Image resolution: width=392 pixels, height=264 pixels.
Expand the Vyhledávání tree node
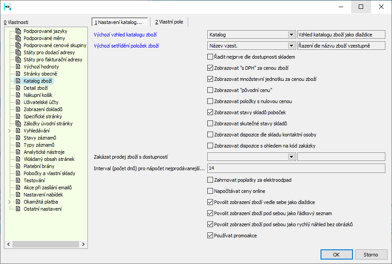[10, 131]
